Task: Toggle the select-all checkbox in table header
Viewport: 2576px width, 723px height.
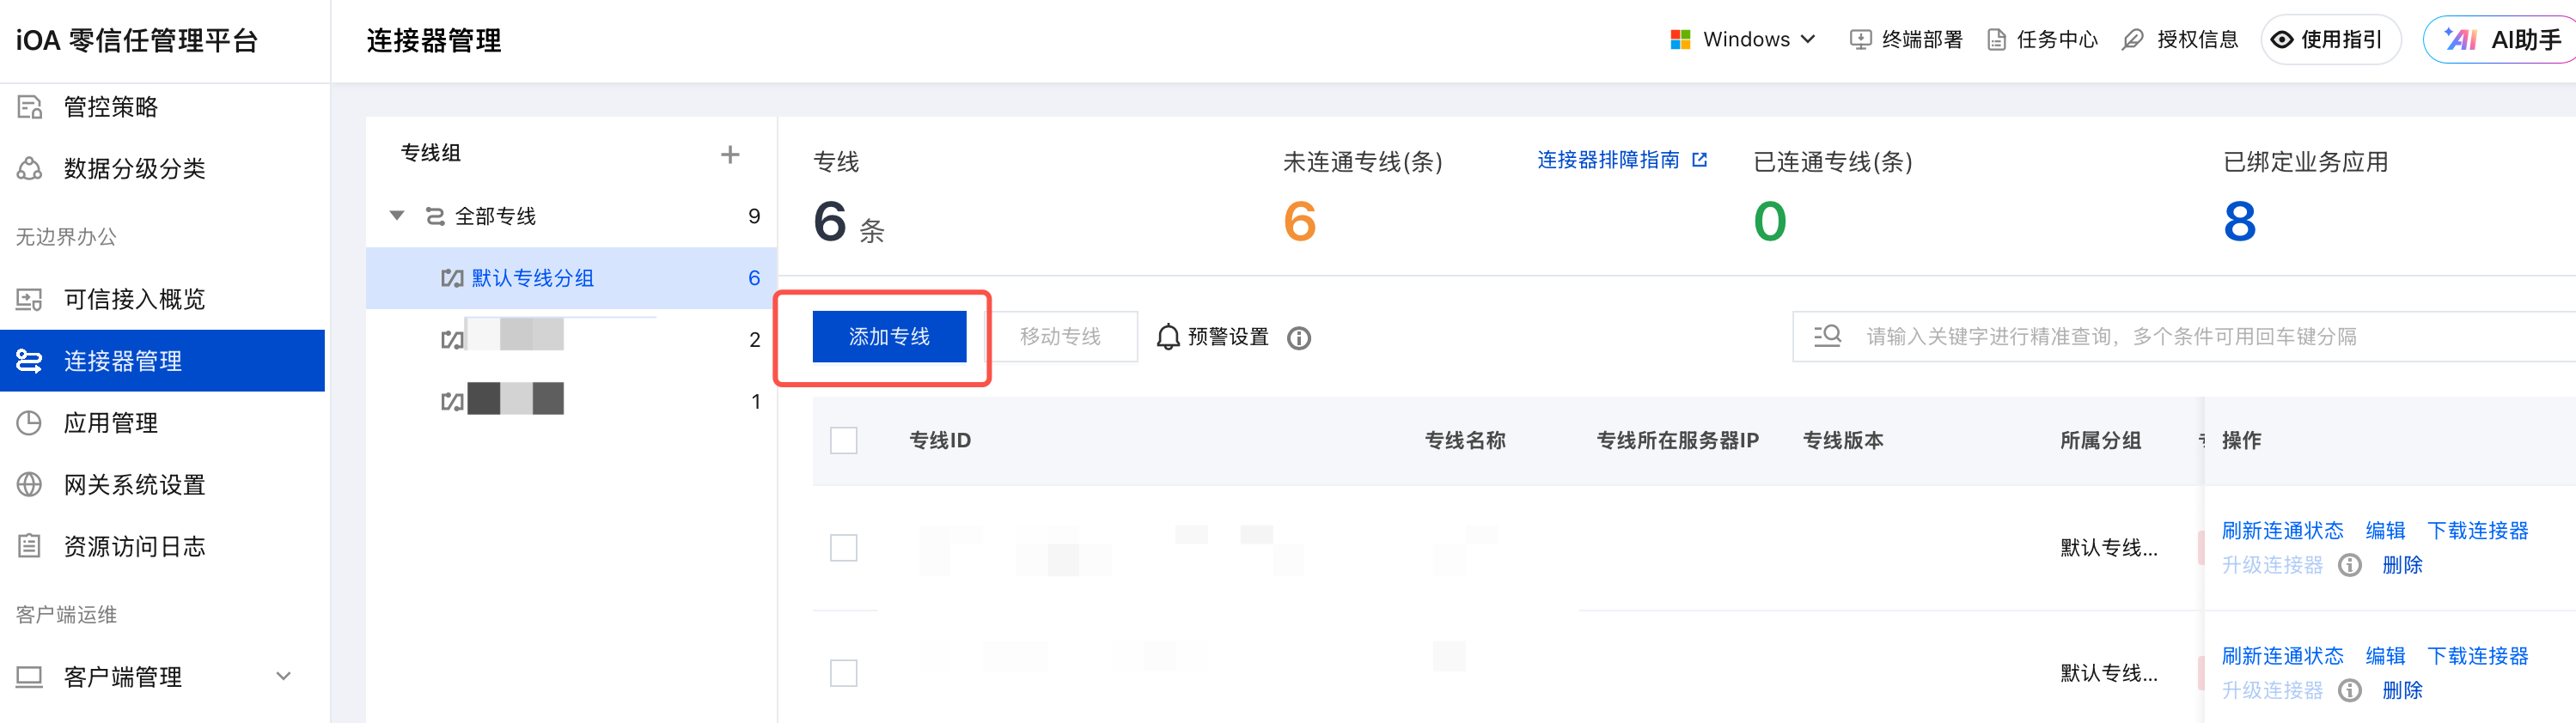Action: (x=844, y=441)
